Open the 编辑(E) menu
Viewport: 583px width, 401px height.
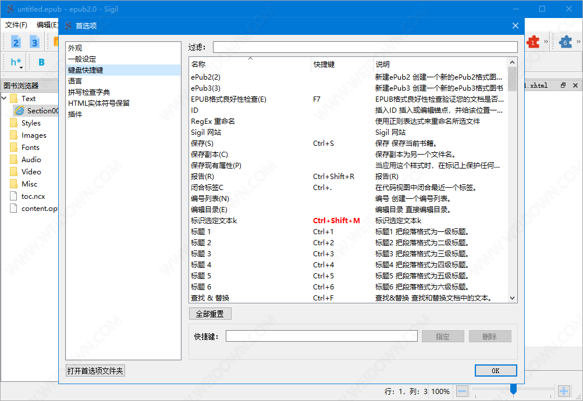tap(47, 25)
